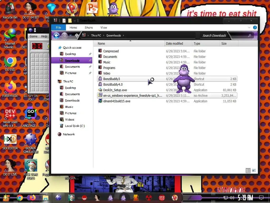Open the Home ribbon tab
The width and height of the screenshot is (270, 203).
tap(73, 27)
